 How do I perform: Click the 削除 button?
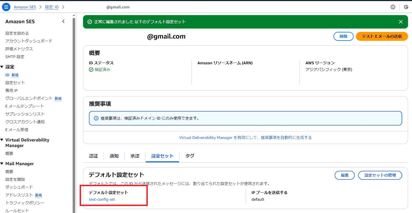point(343,36)
